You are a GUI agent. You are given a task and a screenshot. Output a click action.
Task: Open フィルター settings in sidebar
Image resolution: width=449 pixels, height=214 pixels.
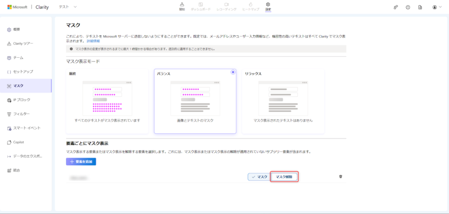tap(21, 114)
